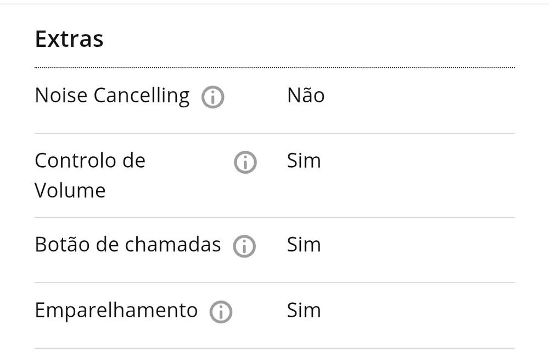549x358 pixels.
Task: Click the divider below Controlo de Volume row
Action: point(274,217)
